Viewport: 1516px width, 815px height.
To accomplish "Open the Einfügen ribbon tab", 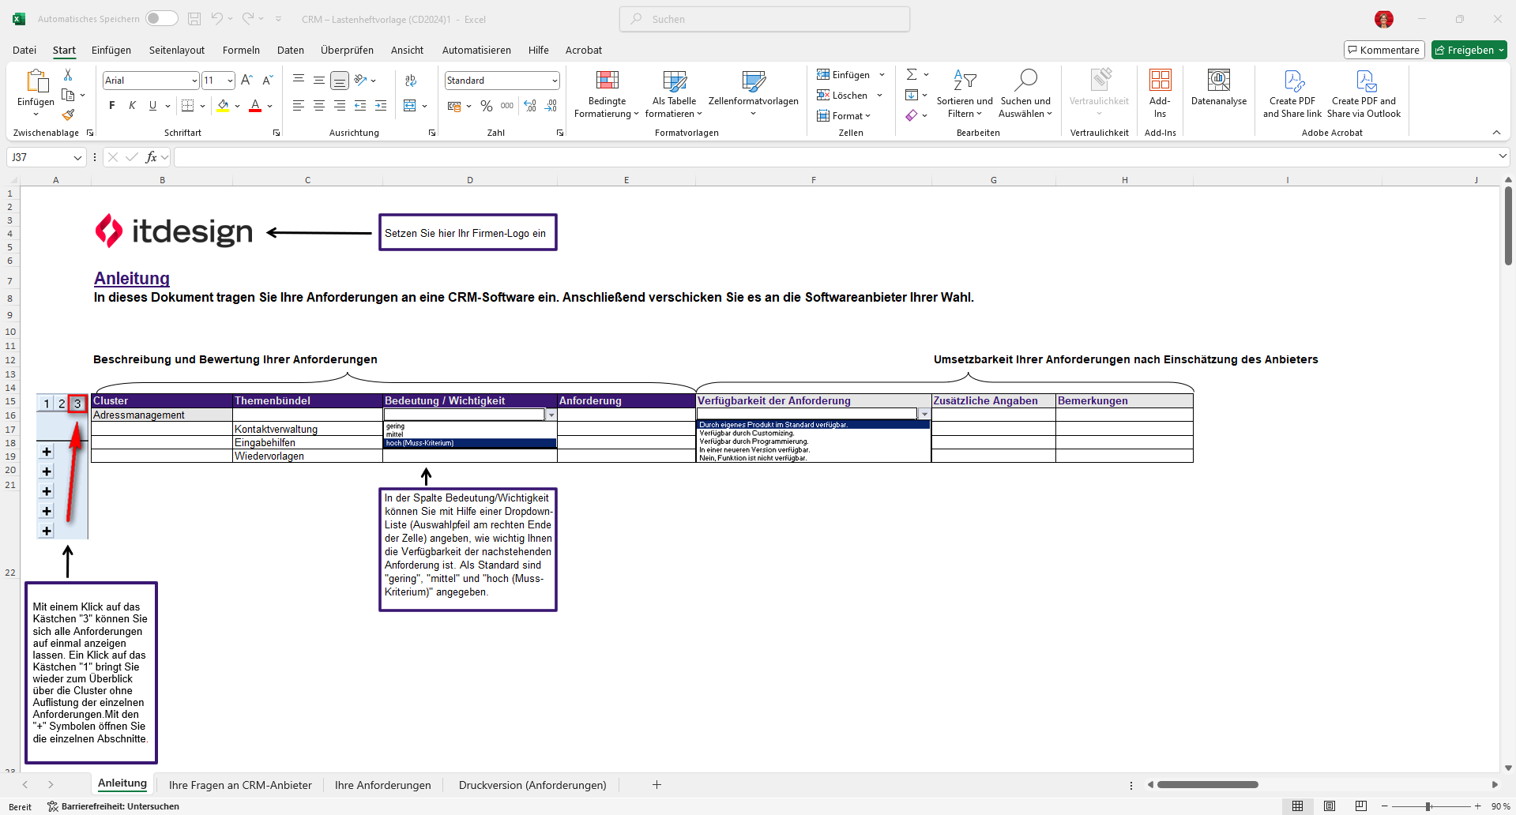I will pyautogui.click(x=111, y=50).
